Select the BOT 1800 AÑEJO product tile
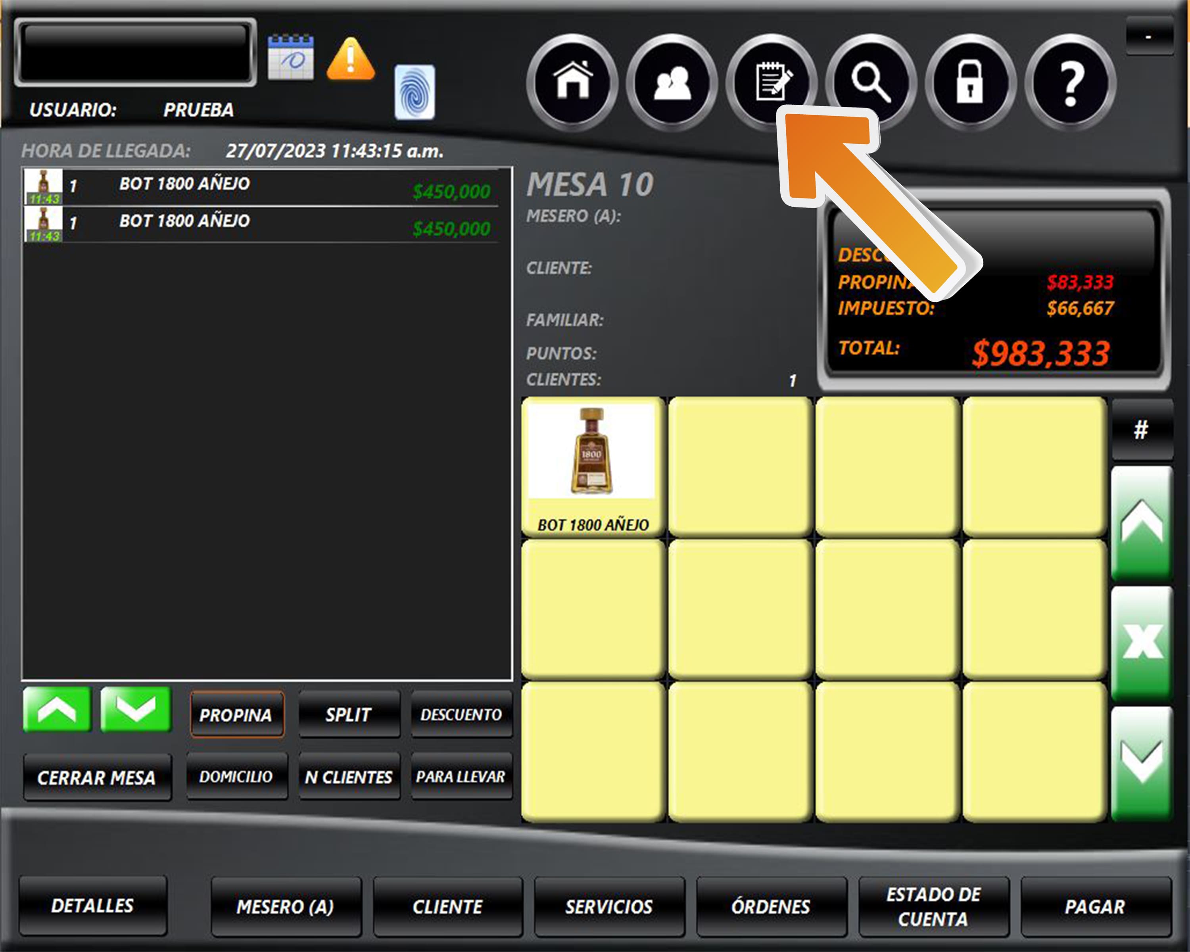 593,467
